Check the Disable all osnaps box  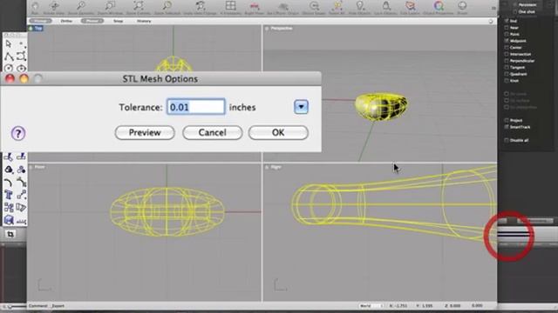[507, 141]
